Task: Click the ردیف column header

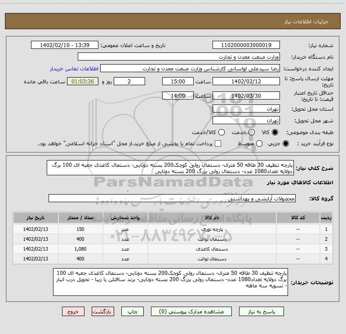Action: [x=326, y=217]
